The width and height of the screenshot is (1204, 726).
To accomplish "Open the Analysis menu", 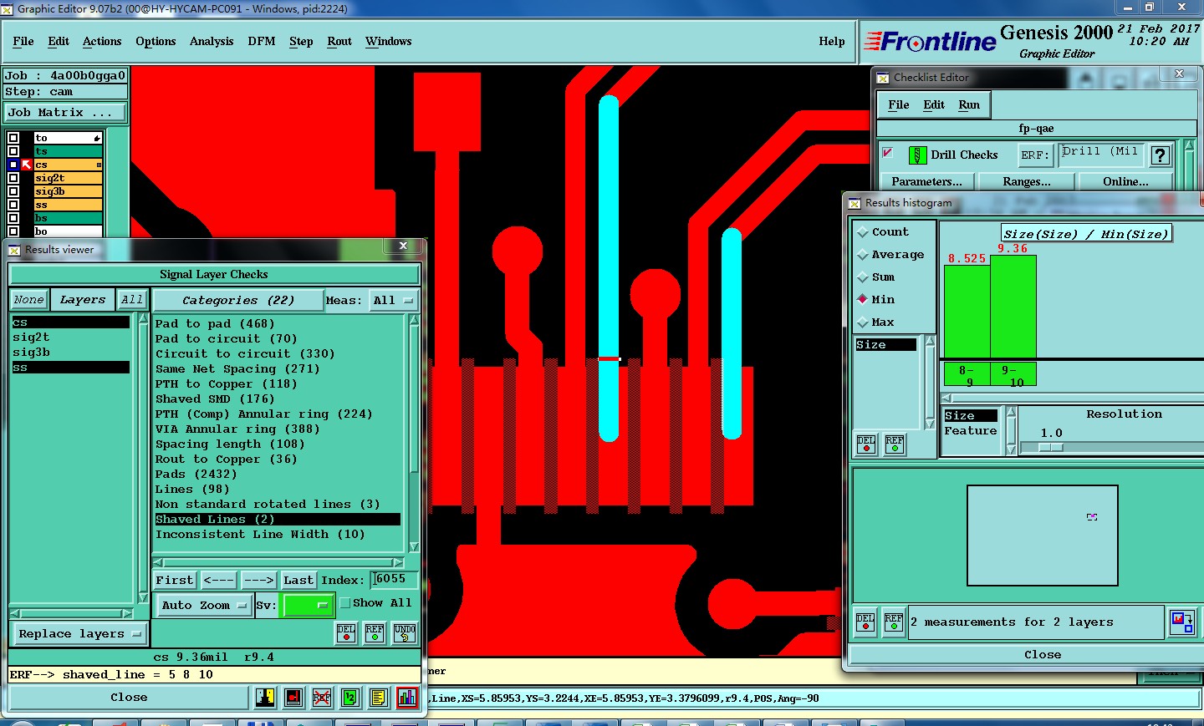I will 212,41.
